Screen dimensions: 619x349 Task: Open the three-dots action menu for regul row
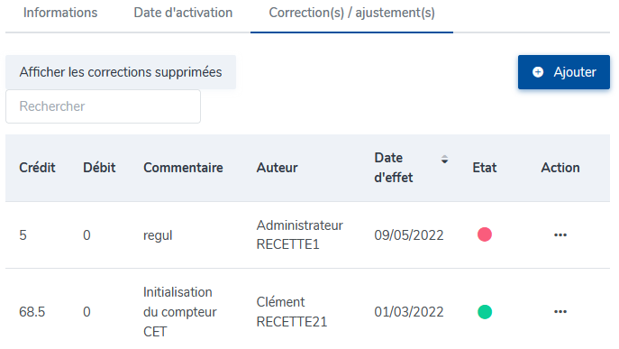point(560,235)
